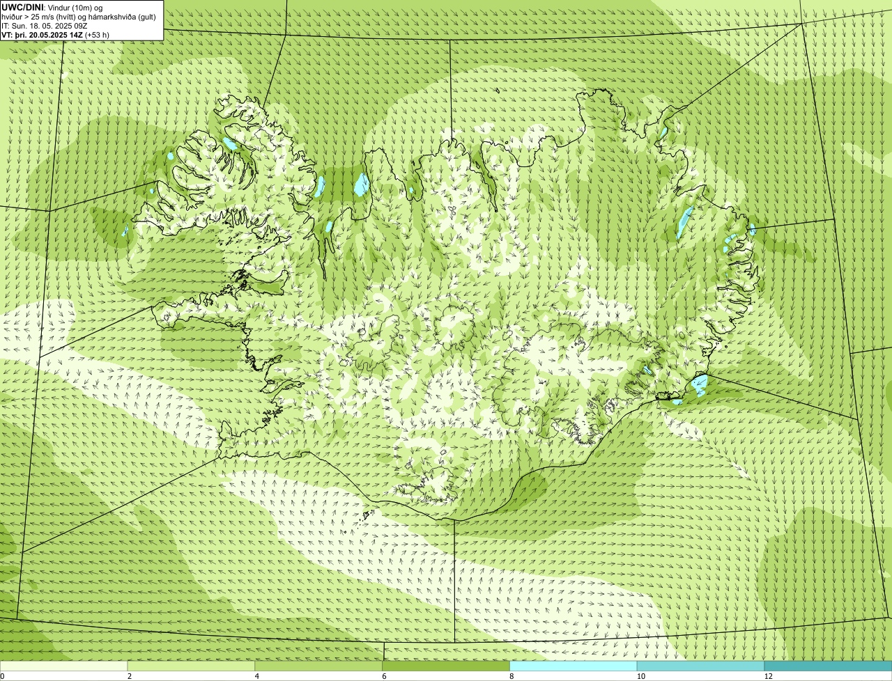
Task: Select the 4–6 m/s green legend segment
Action: tap(319, 666)
